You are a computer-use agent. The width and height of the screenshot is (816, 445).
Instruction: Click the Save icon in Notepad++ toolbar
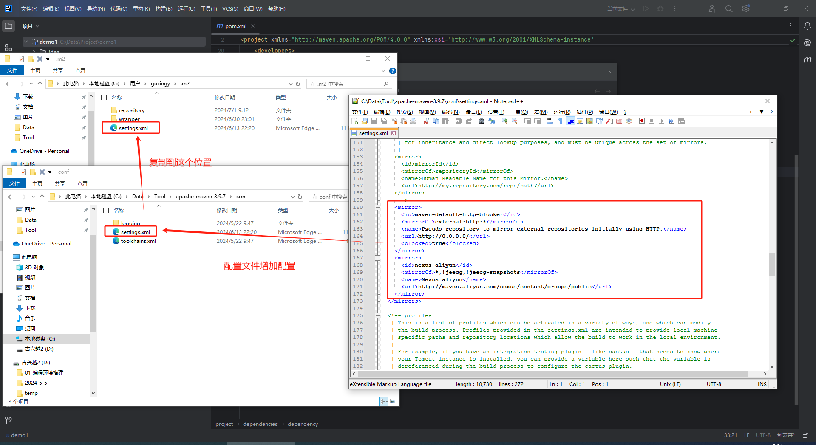[374, 121]
